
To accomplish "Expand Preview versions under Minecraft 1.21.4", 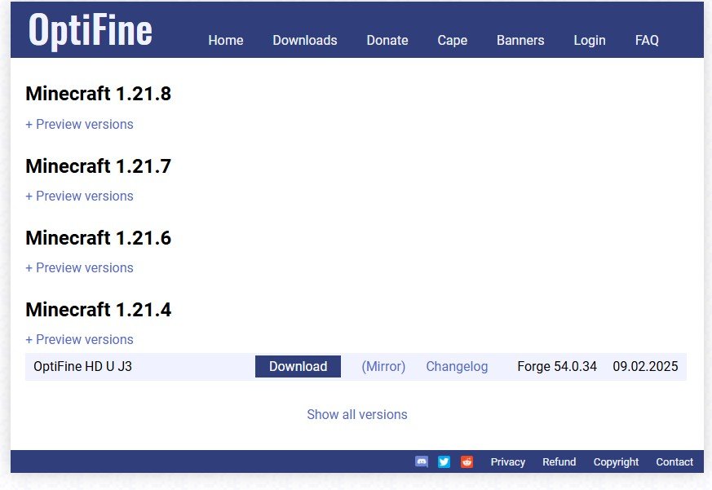I will pos(79,340).
